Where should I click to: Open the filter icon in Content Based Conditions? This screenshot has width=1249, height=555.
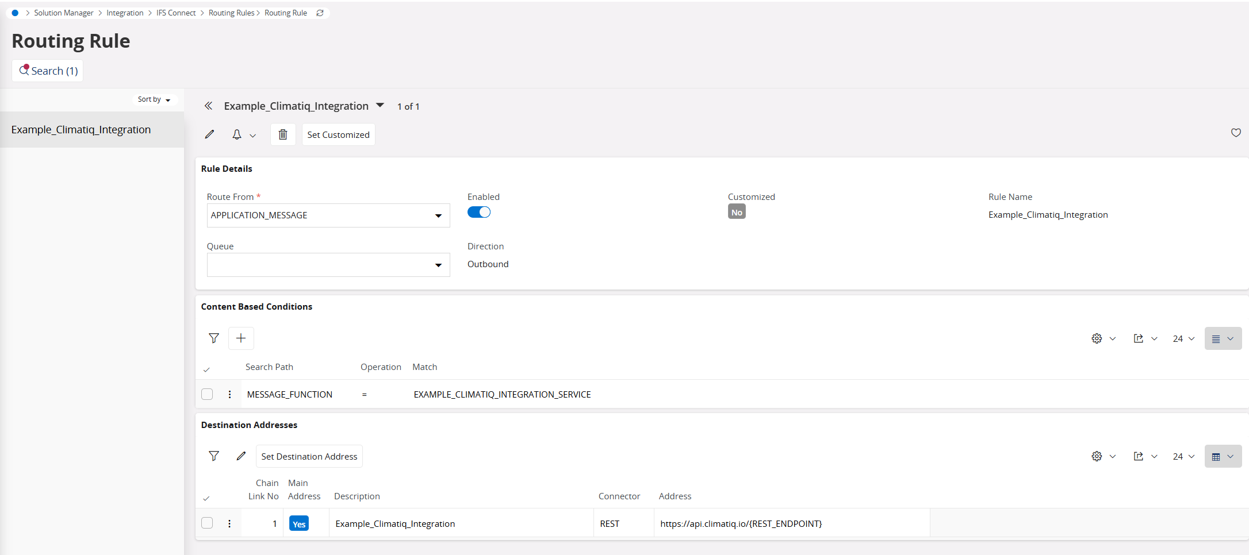coord(213,338)
